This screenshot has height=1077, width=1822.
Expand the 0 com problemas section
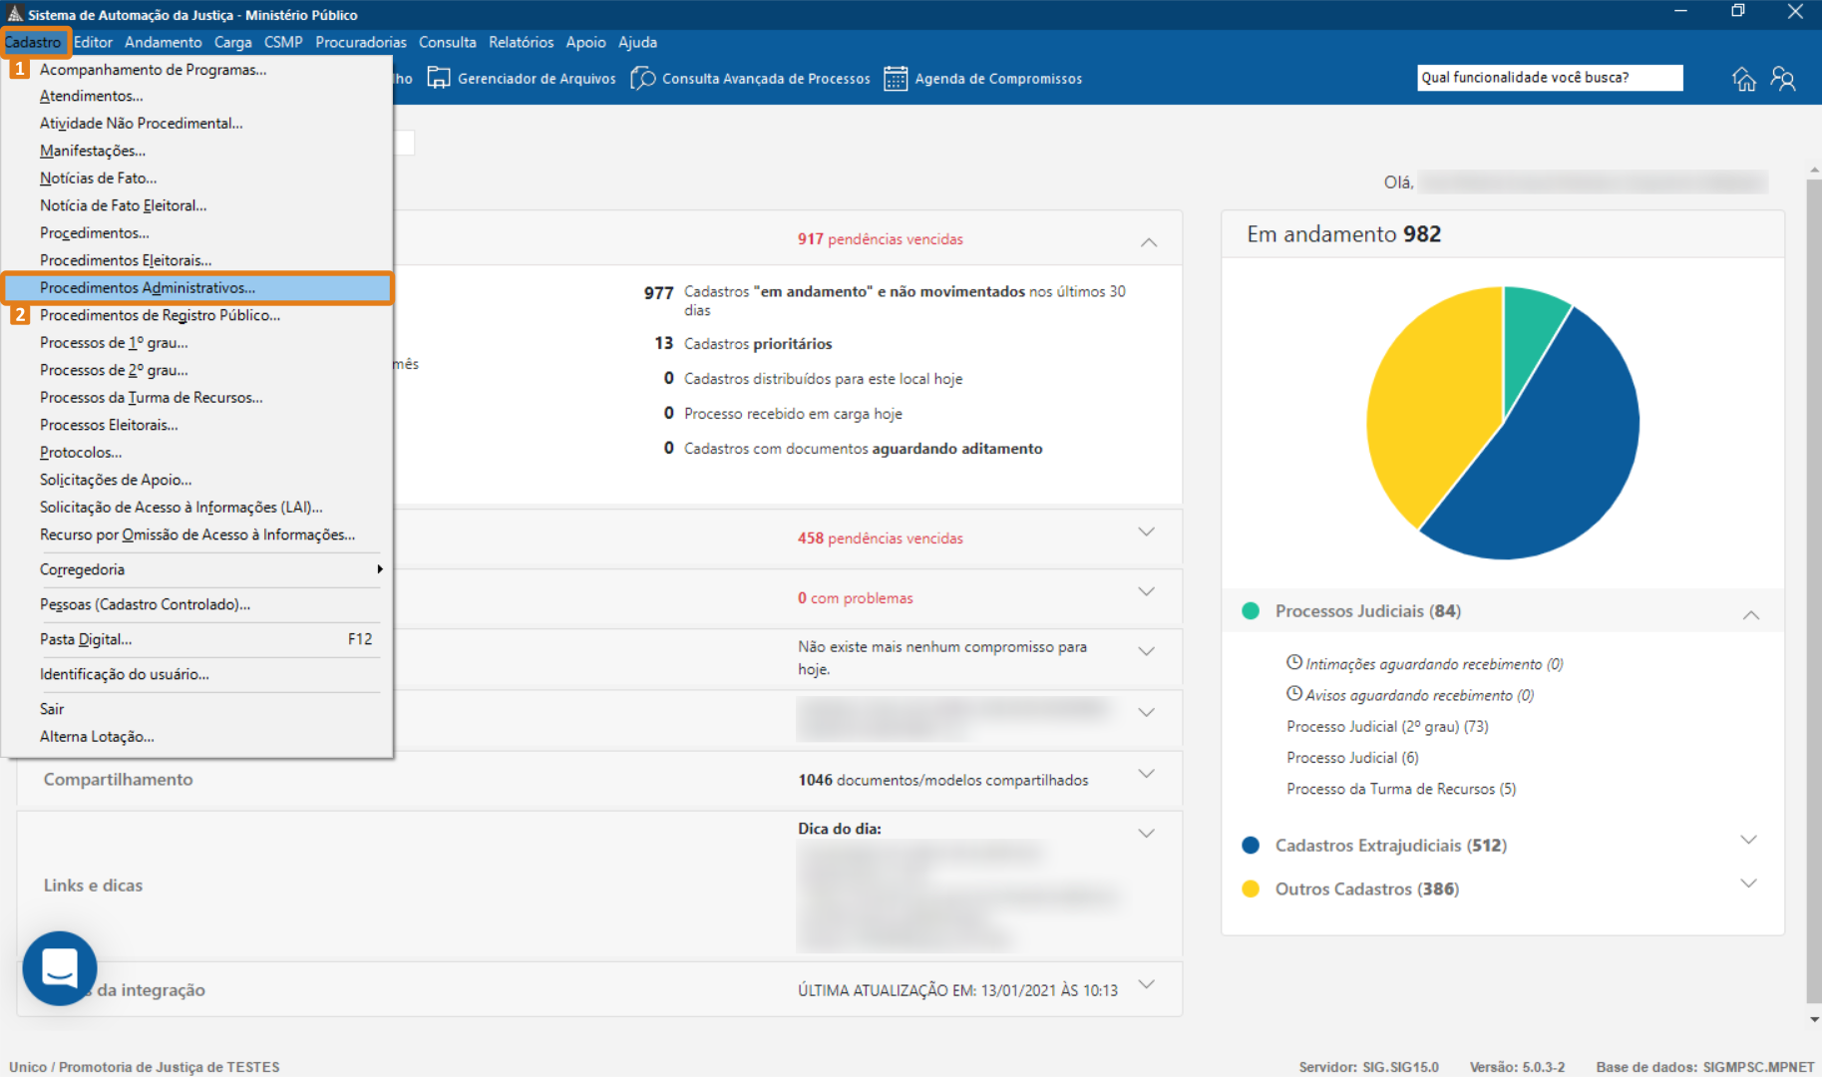tap(1147, 591)
